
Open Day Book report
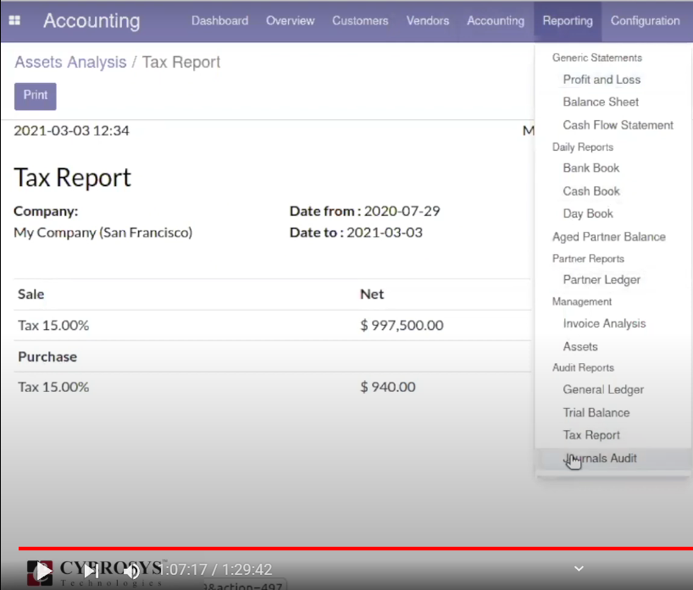click(x=588, y=214)
